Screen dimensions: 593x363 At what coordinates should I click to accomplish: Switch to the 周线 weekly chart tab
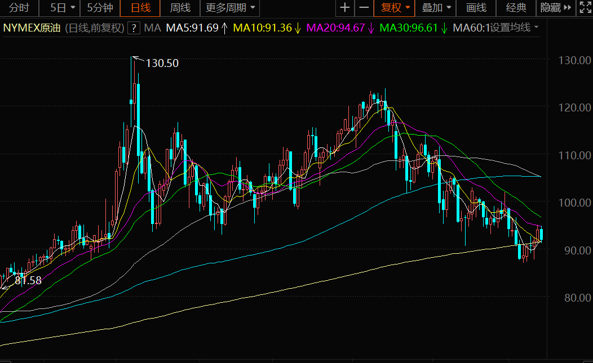point(180,8)
